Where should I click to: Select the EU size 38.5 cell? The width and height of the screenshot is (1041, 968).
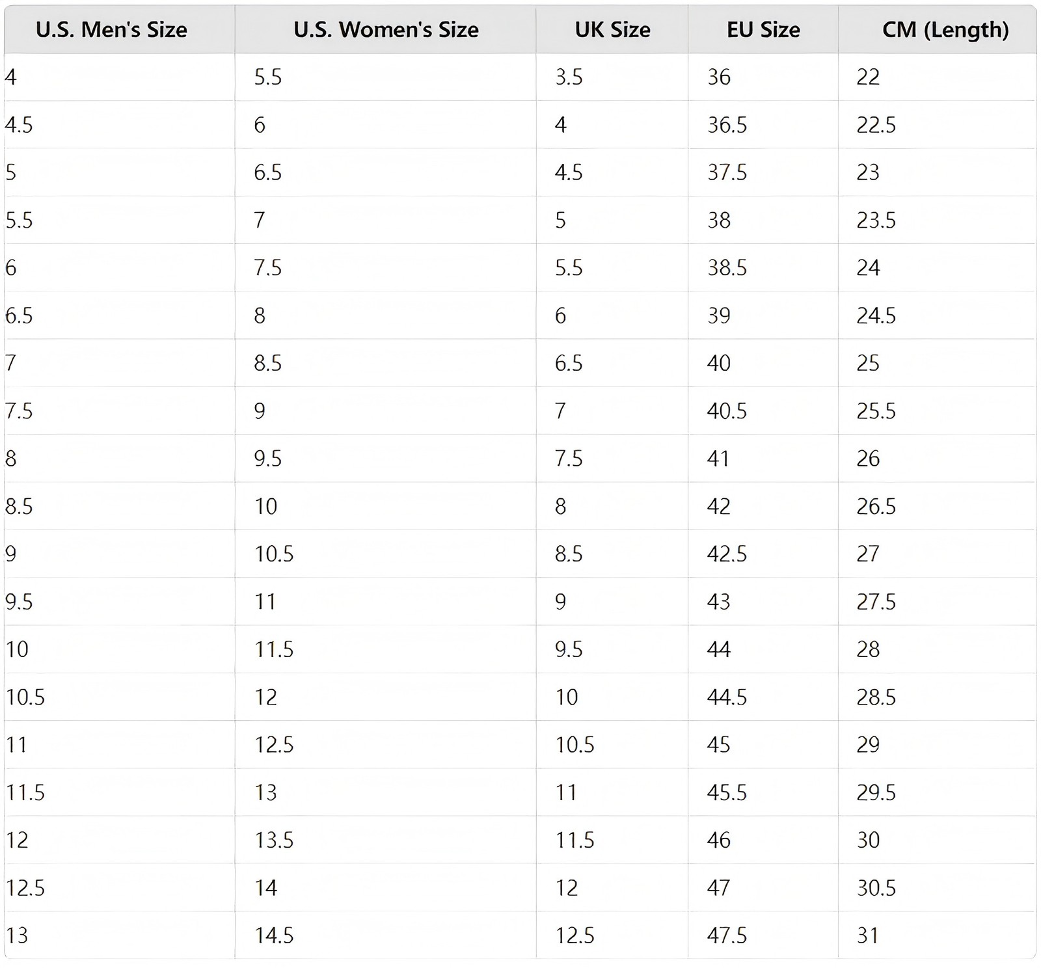(763, 267)
